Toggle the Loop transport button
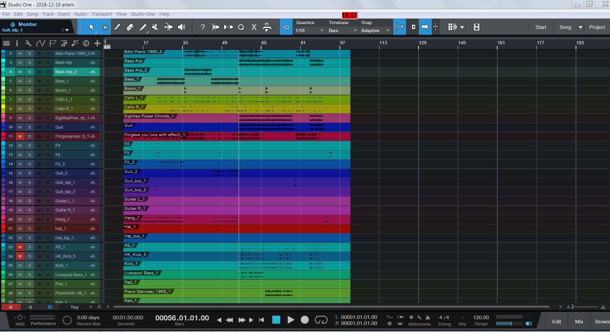Viewport: 610px width, 332px height. (x=321, y=320)
